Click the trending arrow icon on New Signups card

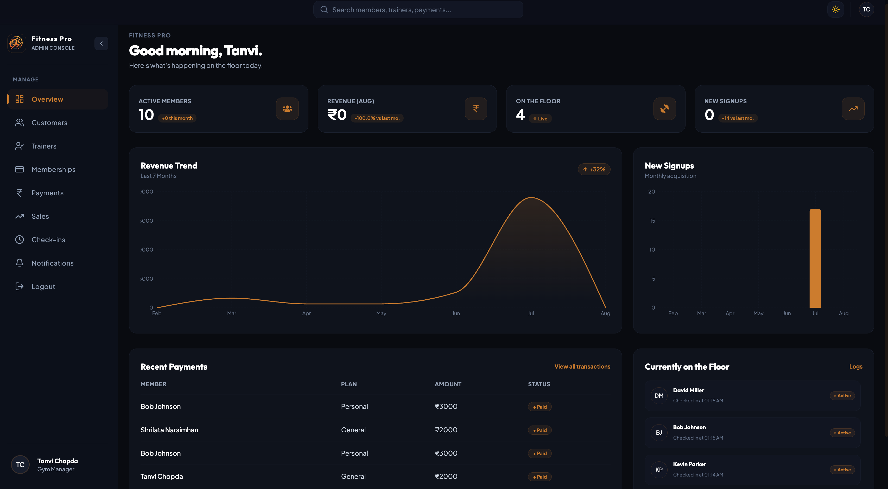pyautogui.click(x=853, y=108)
